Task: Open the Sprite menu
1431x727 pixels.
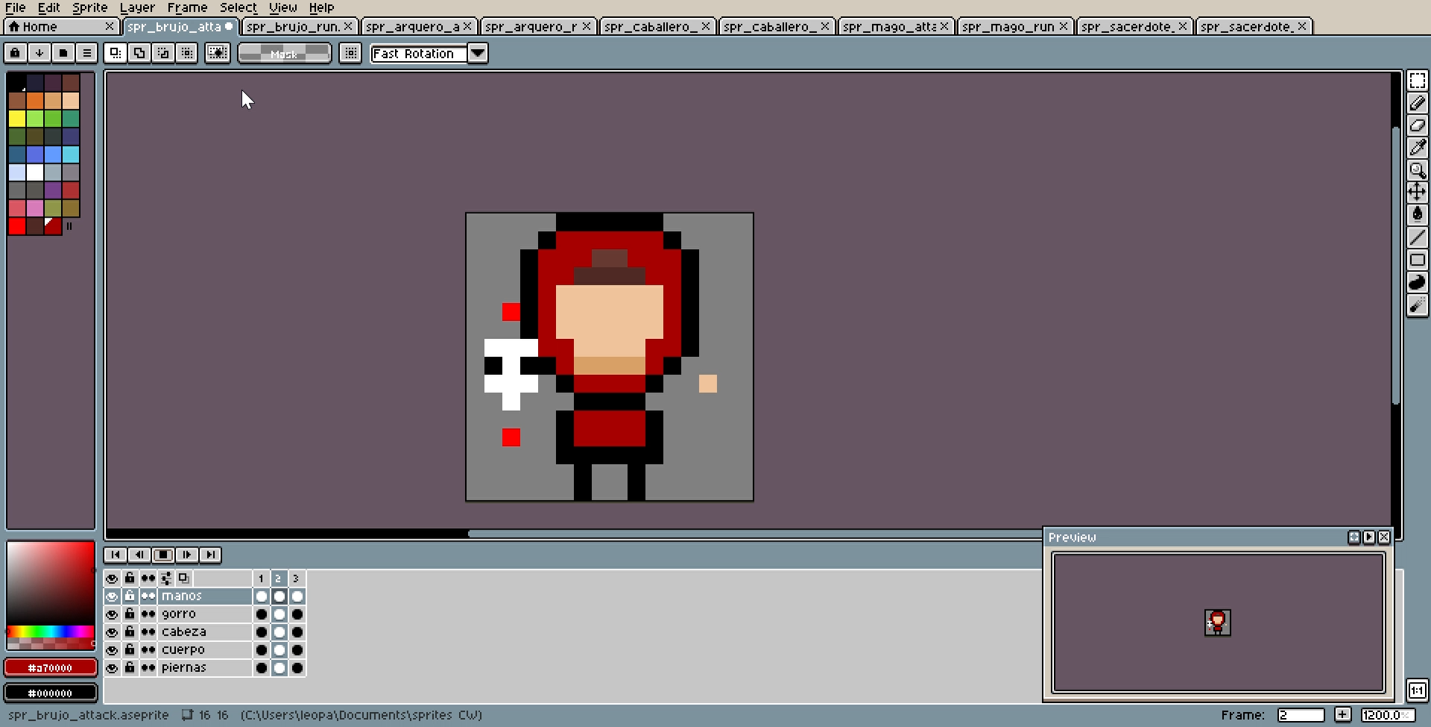Action: [89, 7]
